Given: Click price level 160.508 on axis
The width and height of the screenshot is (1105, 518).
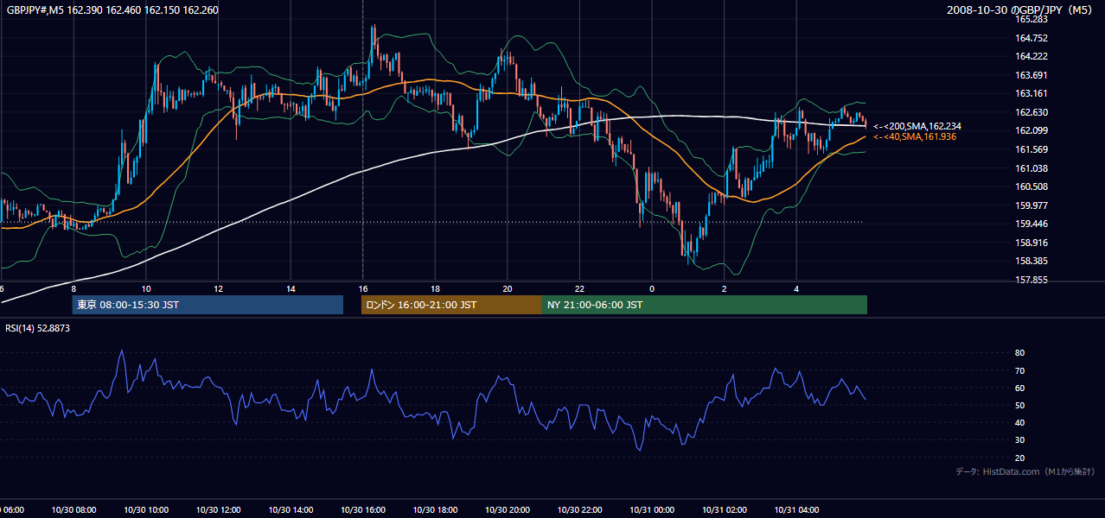Looking at the screenshot, I should pos(1032,186).
